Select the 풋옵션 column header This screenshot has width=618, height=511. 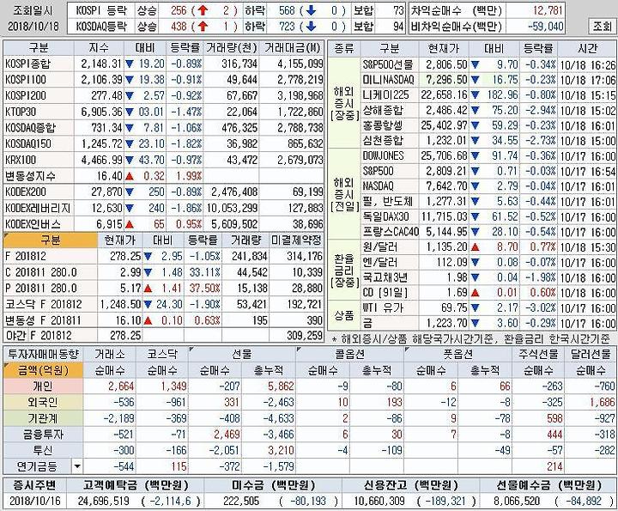[x=458, y=354]
